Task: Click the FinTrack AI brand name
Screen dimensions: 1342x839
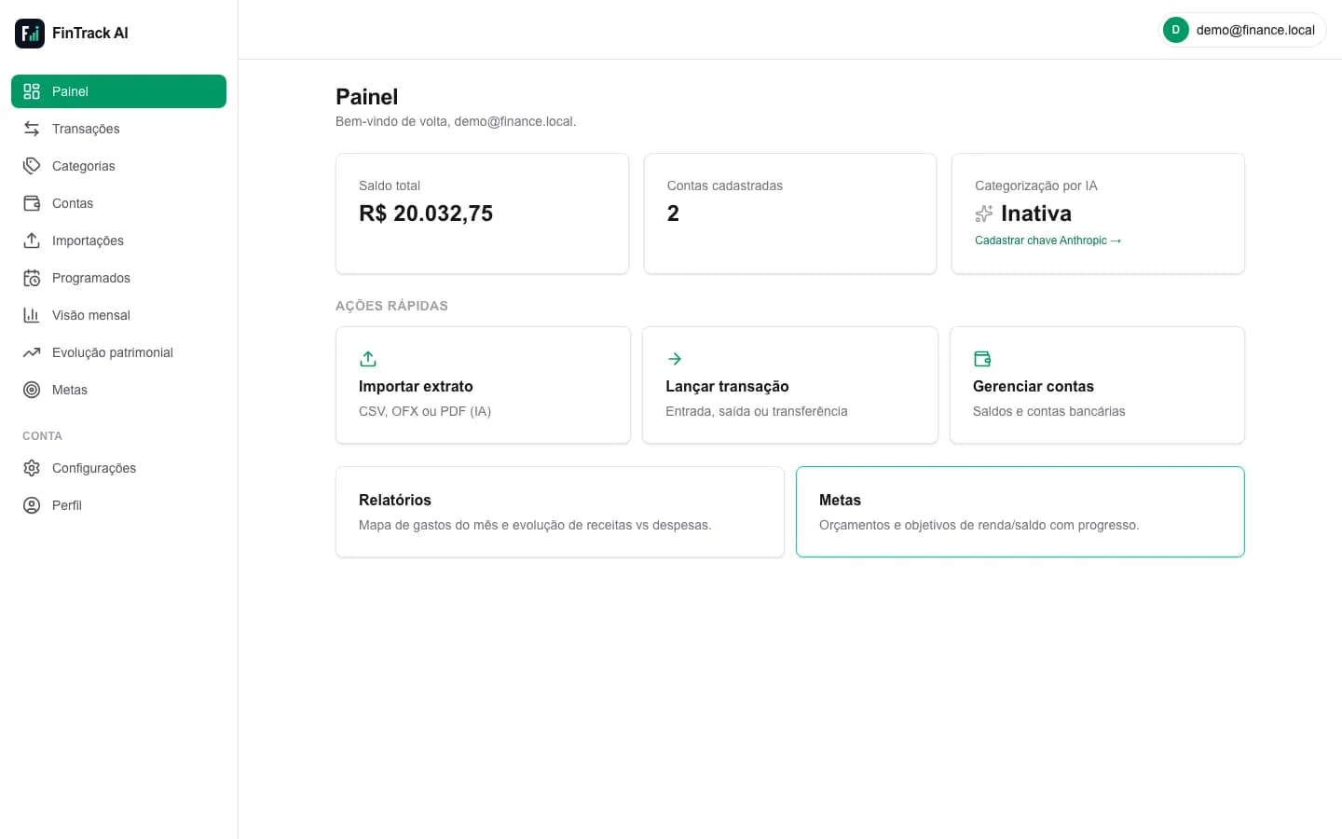Action: coord(90,34)
